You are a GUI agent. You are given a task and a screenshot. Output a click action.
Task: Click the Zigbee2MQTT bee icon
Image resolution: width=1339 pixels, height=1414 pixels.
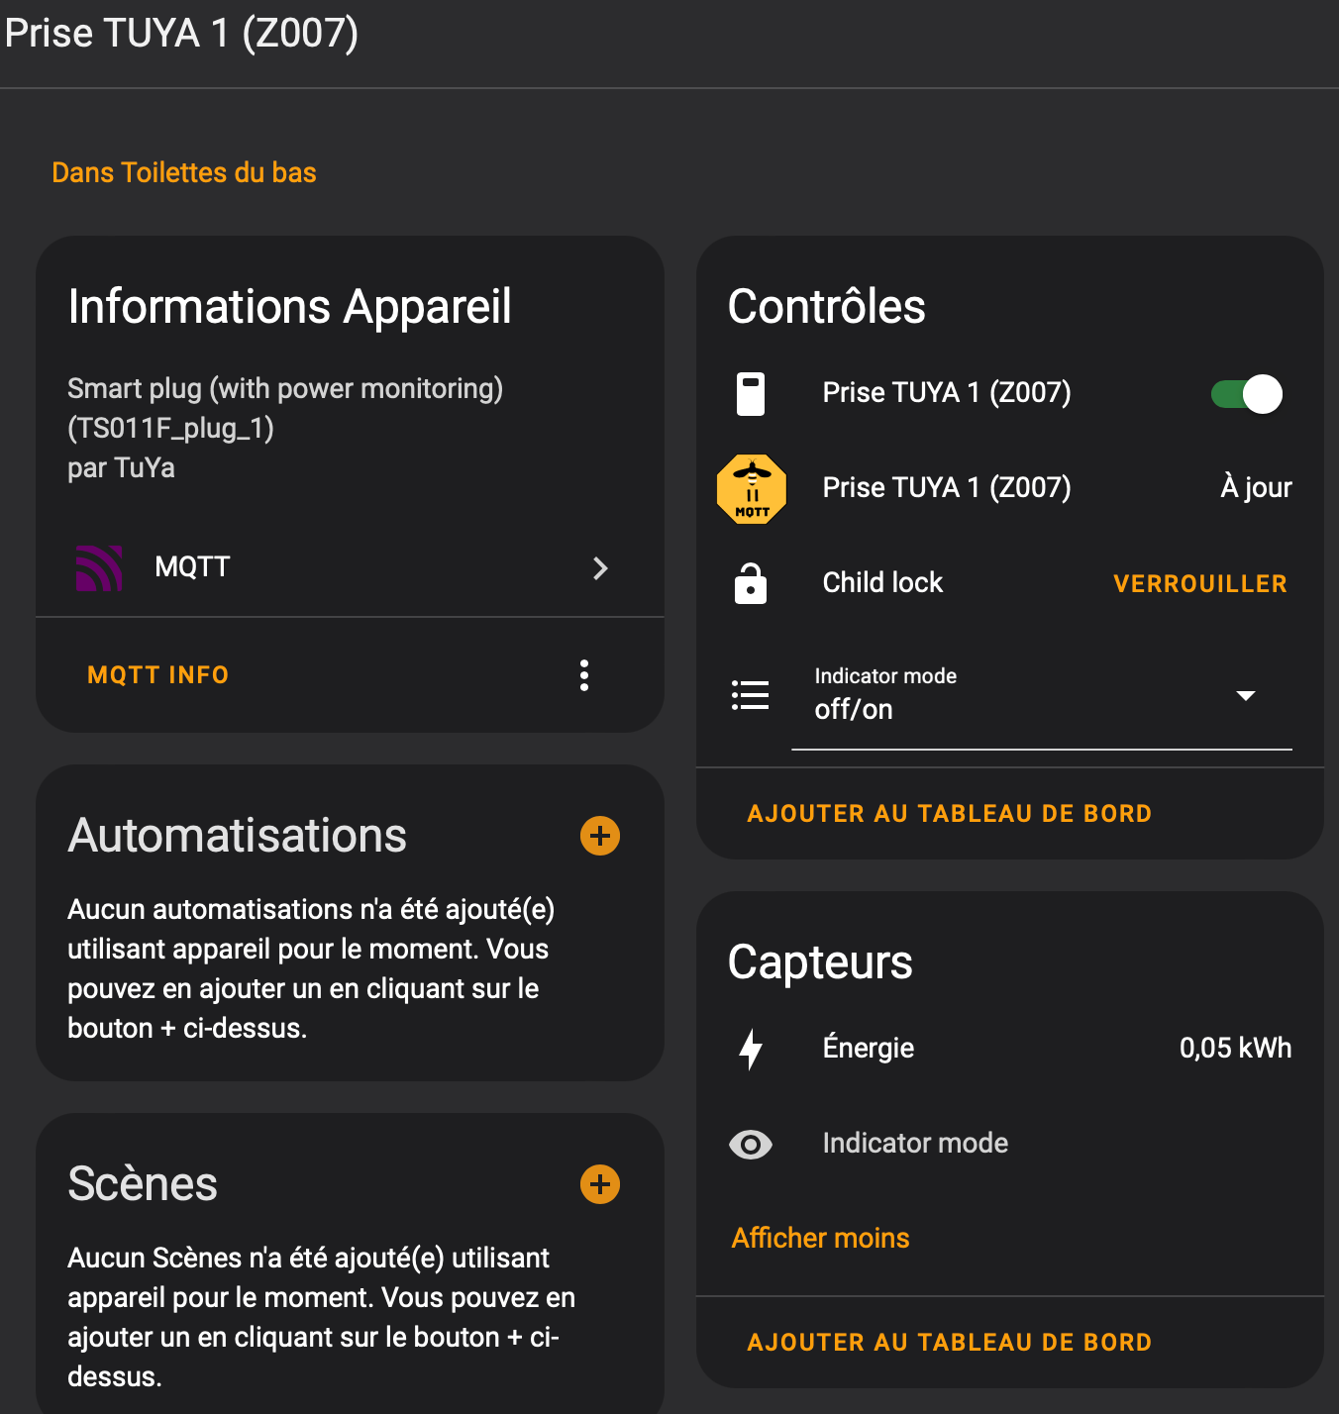[752, 488]
